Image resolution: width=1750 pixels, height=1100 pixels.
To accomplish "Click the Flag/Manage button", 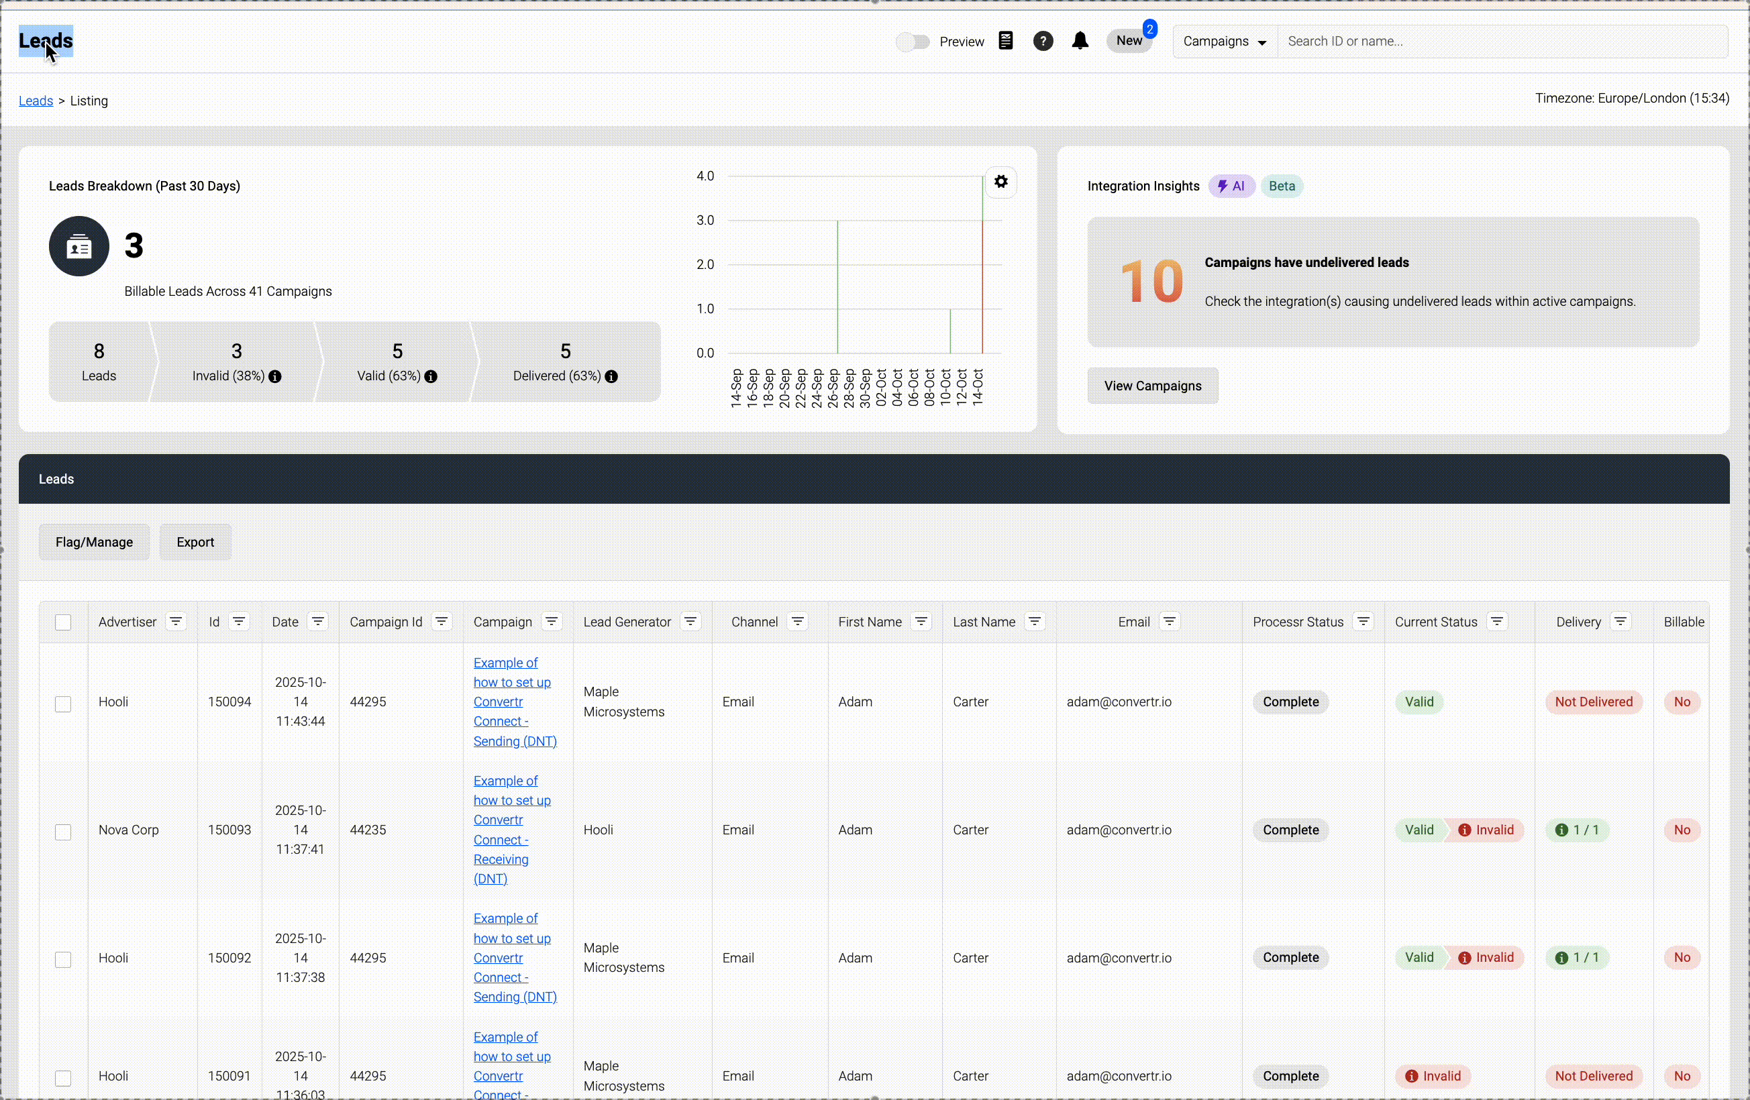I will tap(95, 542).
